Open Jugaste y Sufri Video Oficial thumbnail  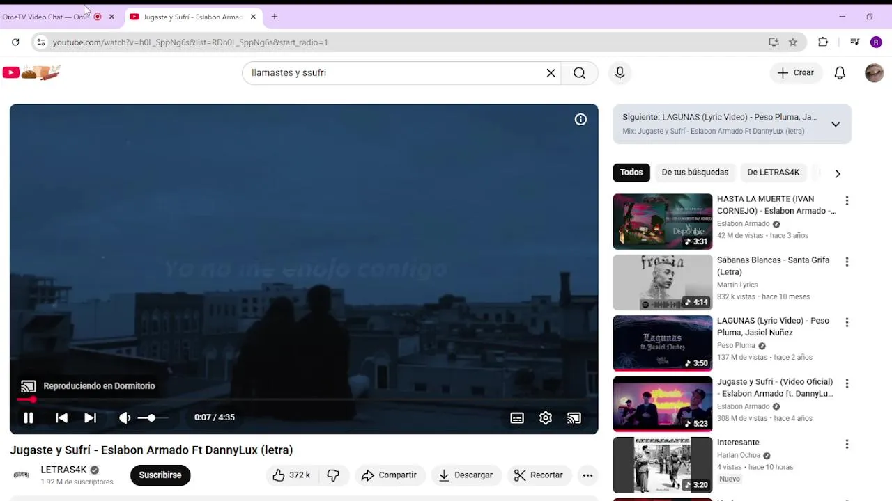coord(663,404)
